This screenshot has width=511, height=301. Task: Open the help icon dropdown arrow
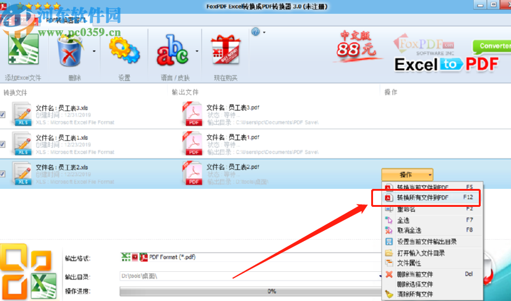(264, 32)
